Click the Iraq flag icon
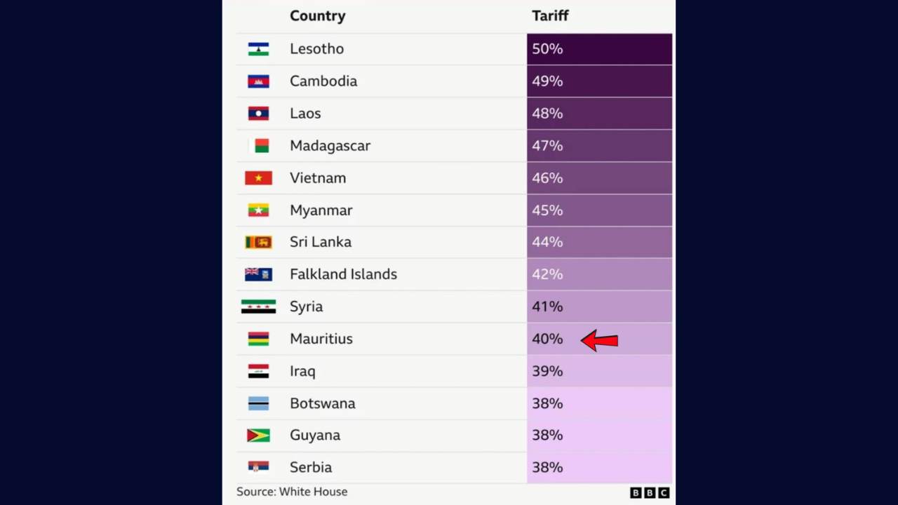 pos(258,371)
